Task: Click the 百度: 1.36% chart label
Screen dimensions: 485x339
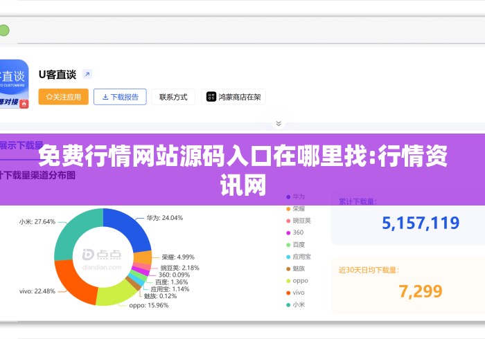Action: [x=171, y=282]
